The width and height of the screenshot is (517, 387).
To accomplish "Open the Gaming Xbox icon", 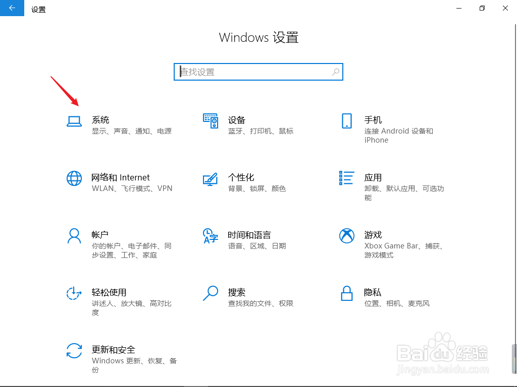I will pyautogui.click(x=346, y=236).
